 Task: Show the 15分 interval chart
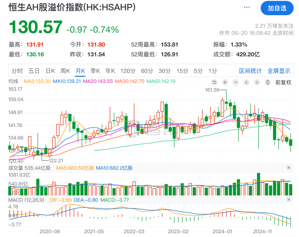click(182, 71)
